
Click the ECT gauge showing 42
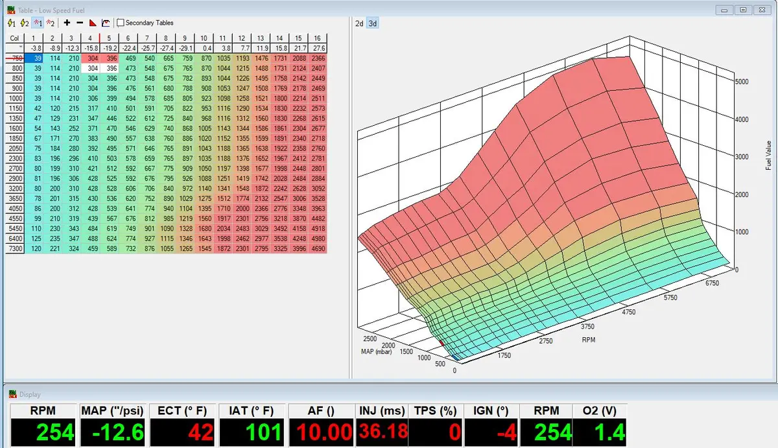pyautogui.click(x=182, y=425)
